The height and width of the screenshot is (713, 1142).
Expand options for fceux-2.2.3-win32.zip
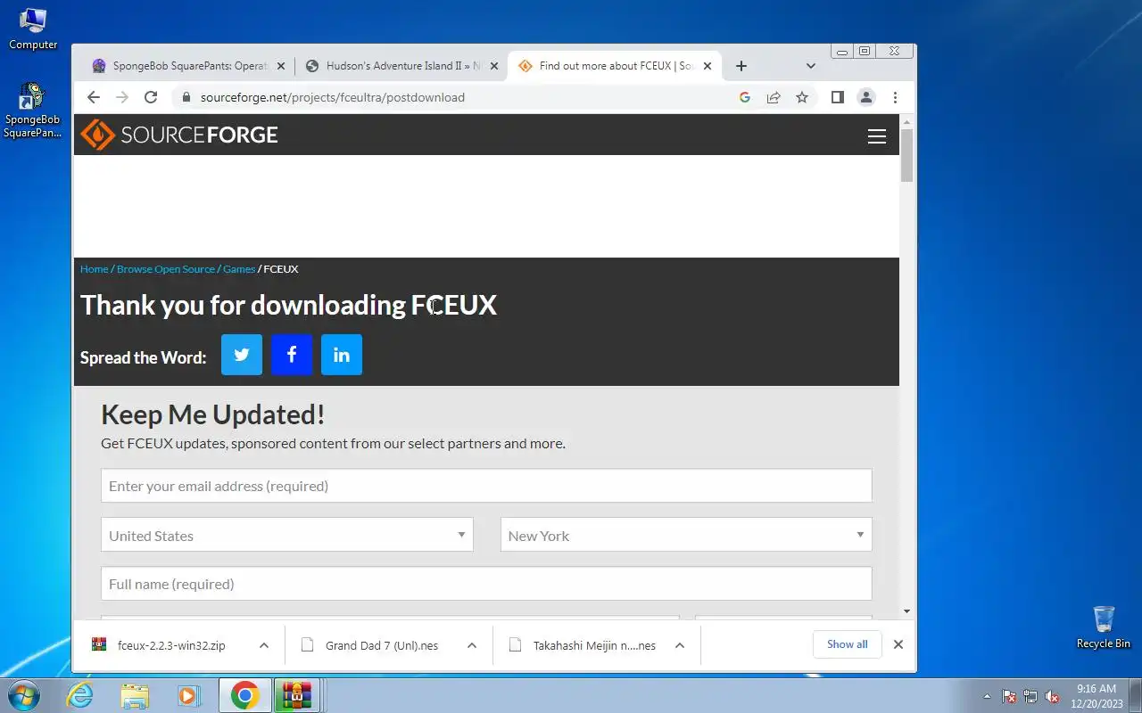pos(264,645)
